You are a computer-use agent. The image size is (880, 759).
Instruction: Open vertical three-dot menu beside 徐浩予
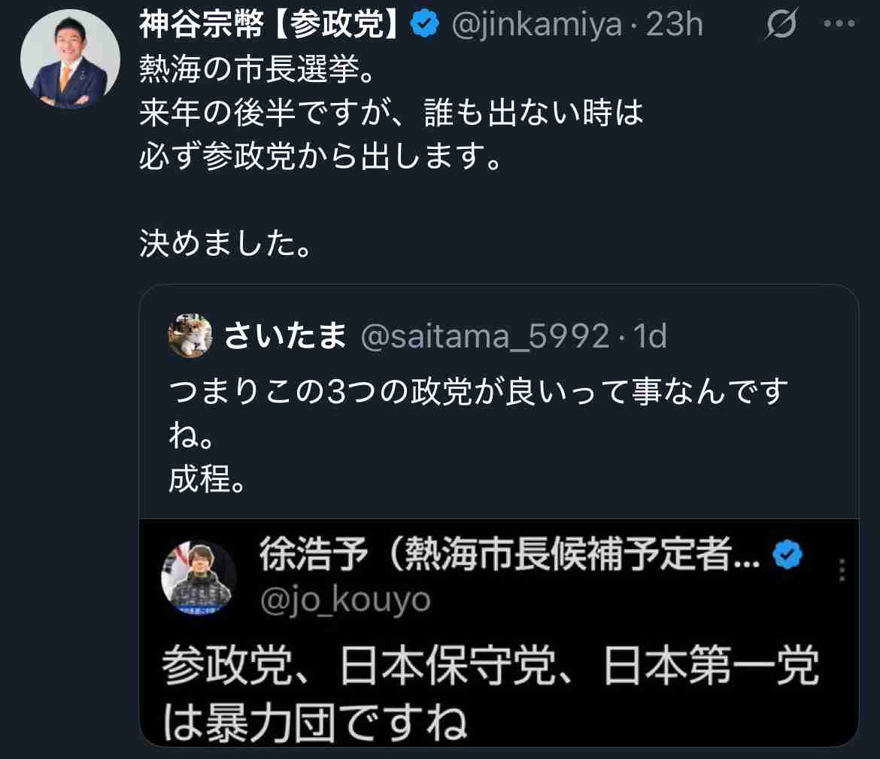click(842, 570)
